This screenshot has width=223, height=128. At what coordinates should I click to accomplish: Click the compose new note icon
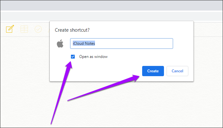click(x=10, y=29)
